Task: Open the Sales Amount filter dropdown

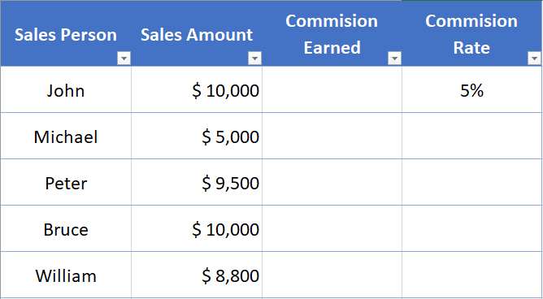Action: point(255,58)
